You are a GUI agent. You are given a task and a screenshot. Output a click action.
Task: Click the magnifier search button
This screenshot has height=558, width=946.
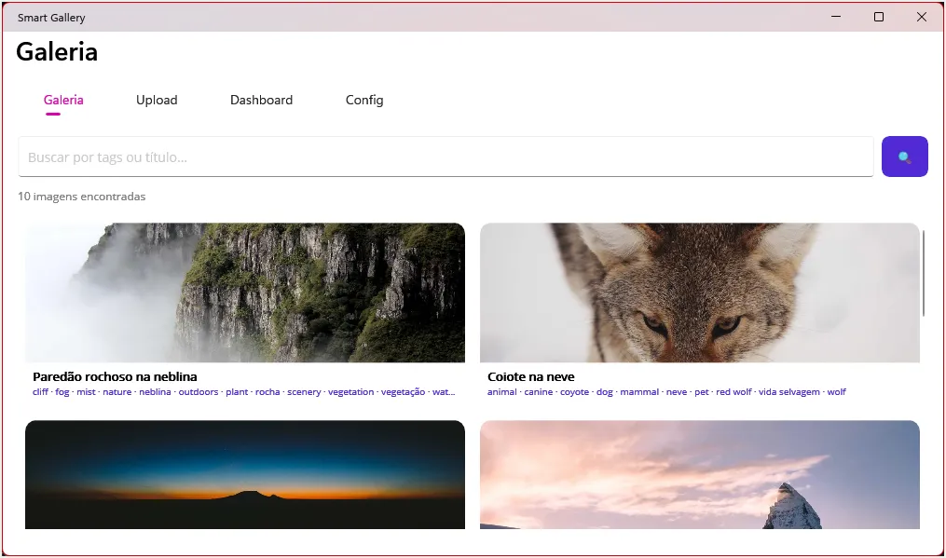coord(904,157)
